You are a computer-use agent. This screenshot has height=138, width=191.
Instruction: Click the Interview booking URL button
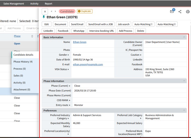click(x=102, y=31)
